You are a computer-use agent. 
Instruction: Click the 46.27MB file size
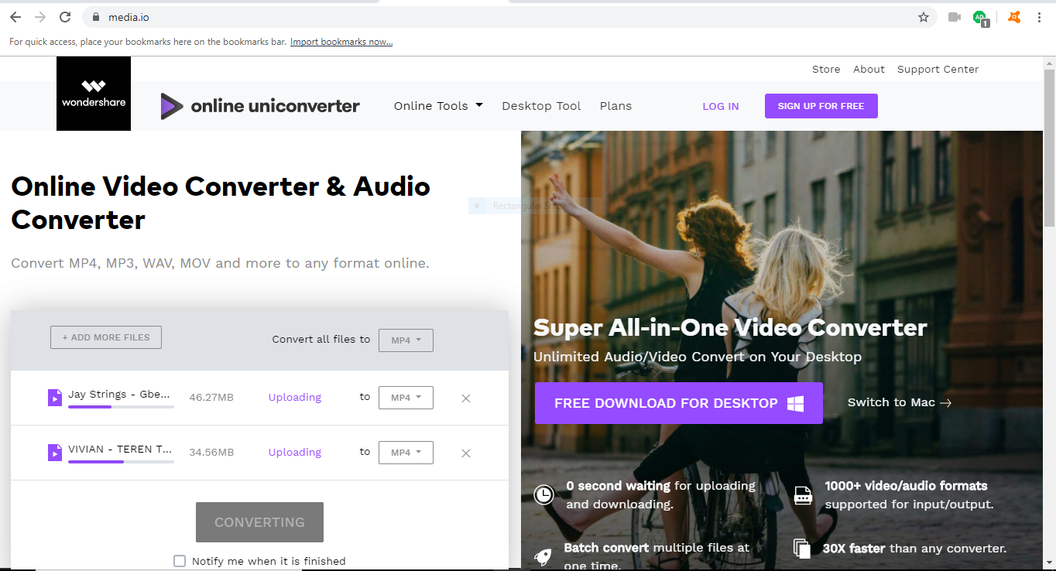point(211,398)
